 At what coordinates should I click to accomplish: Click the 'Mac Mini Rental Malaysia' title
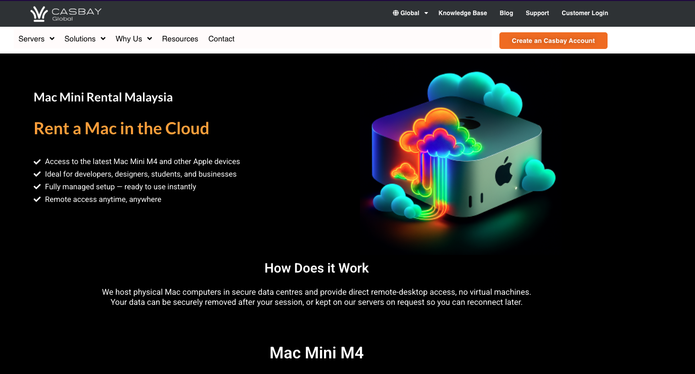[103, 97]
